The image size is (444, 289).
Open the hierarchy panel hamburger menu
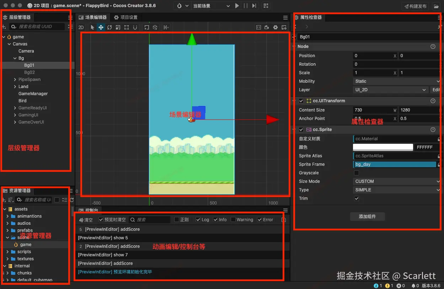tap(70, 17)
